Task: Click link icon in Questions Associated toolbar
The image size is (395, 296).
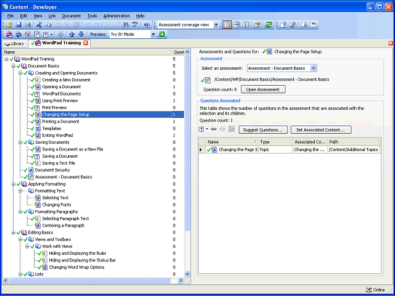Action: (214, 129)
